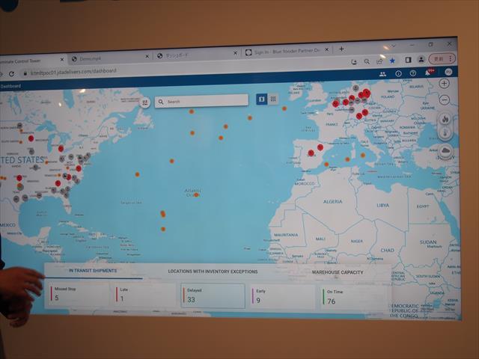This screenshot has height=359, width=479.
Task: Click orange ship marker southwest of Ireland
Action: tap(284, 108)
